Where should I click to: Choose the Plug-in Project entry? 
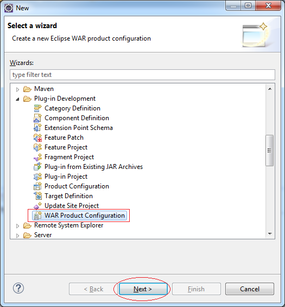[66, 177]
